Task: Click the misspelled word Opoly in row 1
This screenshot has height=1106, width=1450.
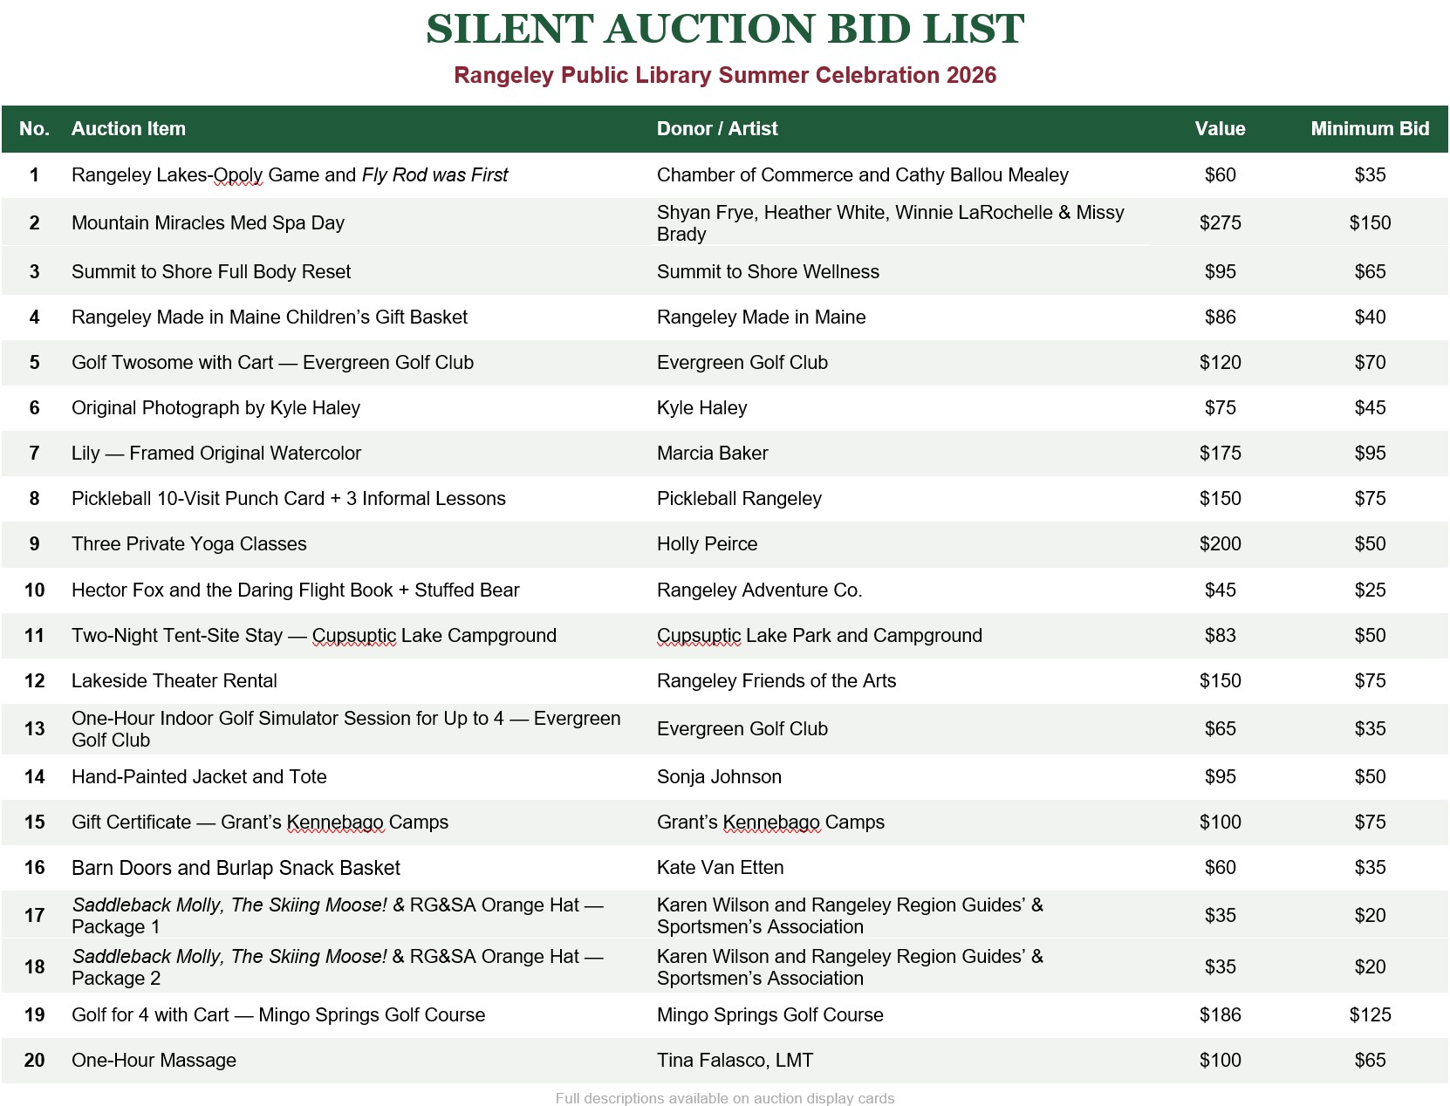Action: 238,175
